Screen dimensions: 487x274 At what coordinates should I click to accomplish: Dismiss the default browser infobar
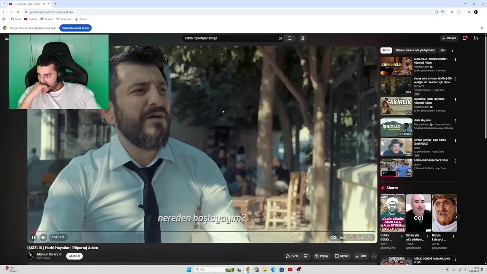click(482, 28)
